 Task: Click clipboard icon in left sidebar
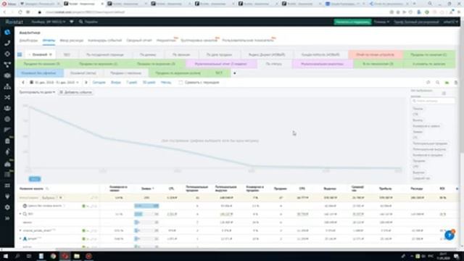point(7,141)
